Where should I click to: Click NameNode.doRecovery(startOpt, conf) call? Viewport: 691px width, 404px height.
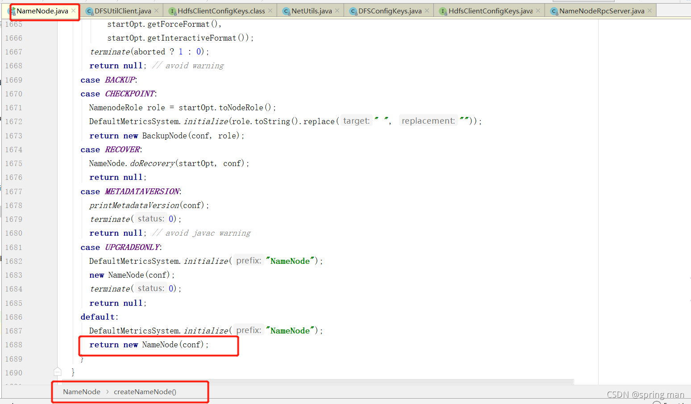tap(169, 163)
